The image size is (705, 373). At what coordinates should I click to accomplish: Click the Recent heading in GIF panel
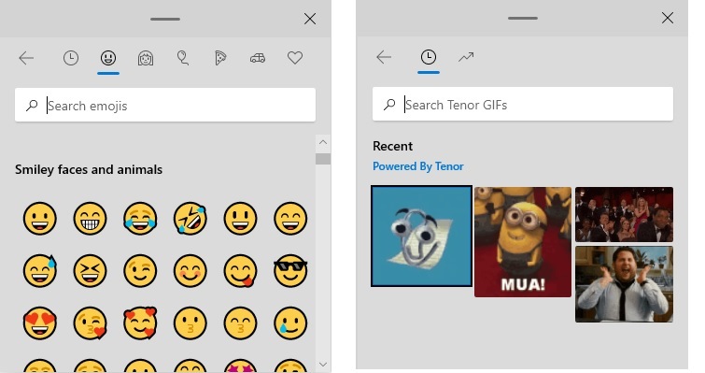coord(392,146)
